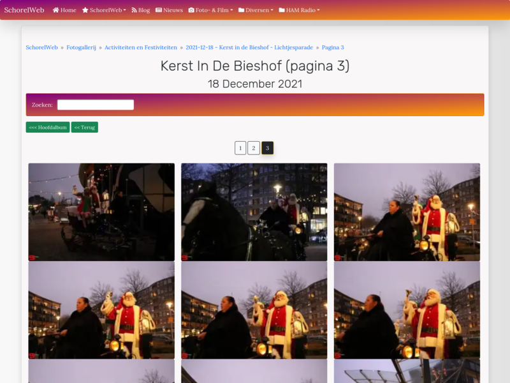Click the <<< Hoofdalbum button

tap(48, 127)
